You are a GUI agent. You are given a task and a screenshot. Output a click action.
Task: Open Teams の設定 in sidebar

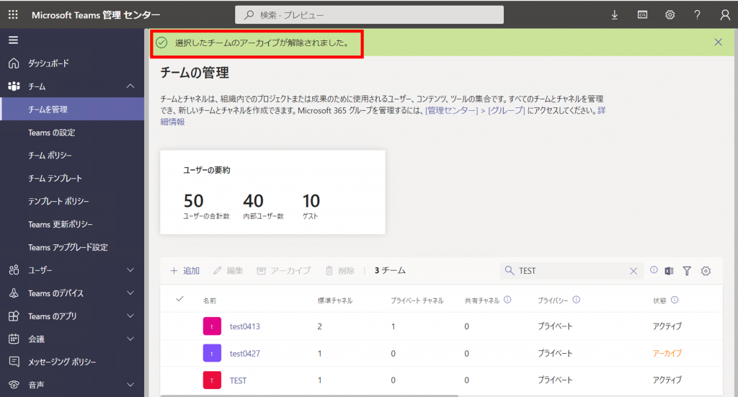pos(51,133)
